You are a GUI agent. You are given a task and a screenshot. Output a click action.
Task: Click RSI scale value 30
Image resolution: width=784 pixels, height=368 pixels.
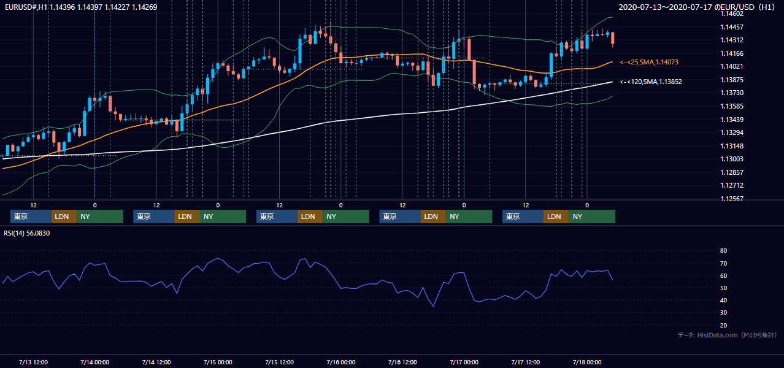(723, 313)
